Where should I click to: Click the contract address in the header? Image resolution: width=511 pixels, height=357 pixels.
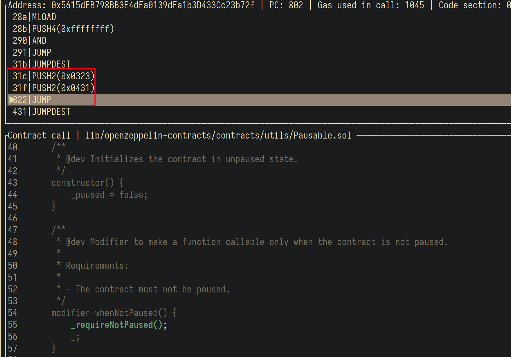click(153, 5)
